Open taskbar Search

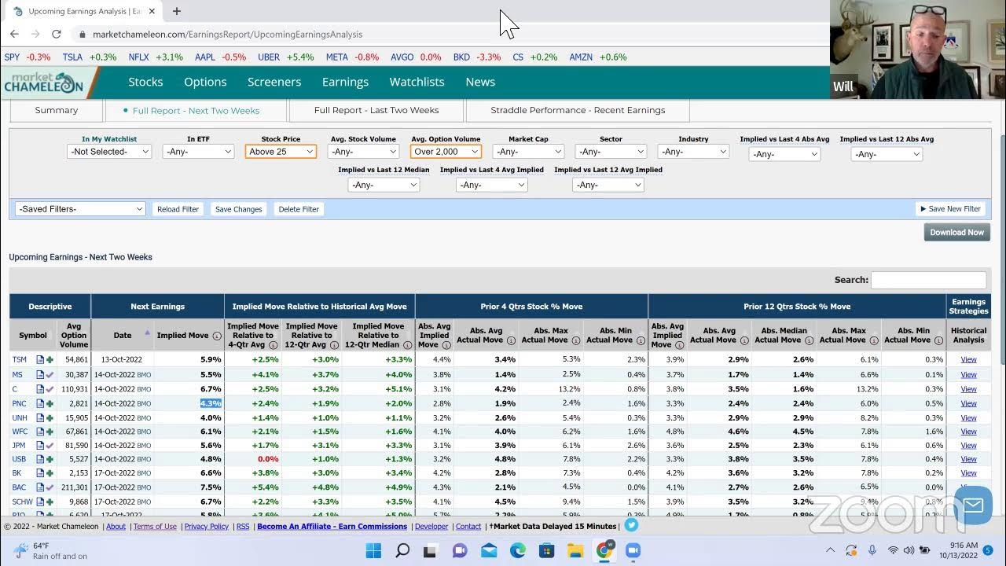coord(402,550)
